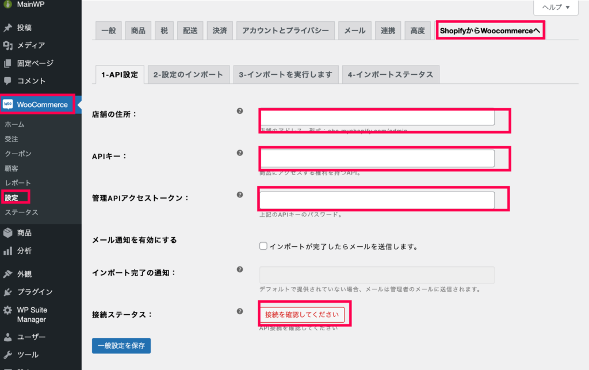Click the comment bubble icon beside コメント

[7, 81]
